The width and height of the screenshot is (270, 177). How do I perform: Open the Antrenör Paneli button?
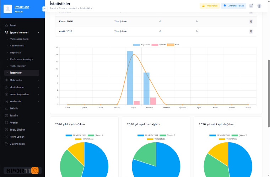[x=233, y=6]
